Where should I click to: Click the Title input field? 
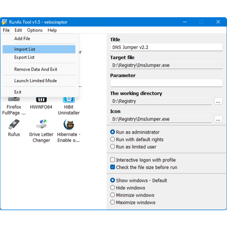point(166,47)
